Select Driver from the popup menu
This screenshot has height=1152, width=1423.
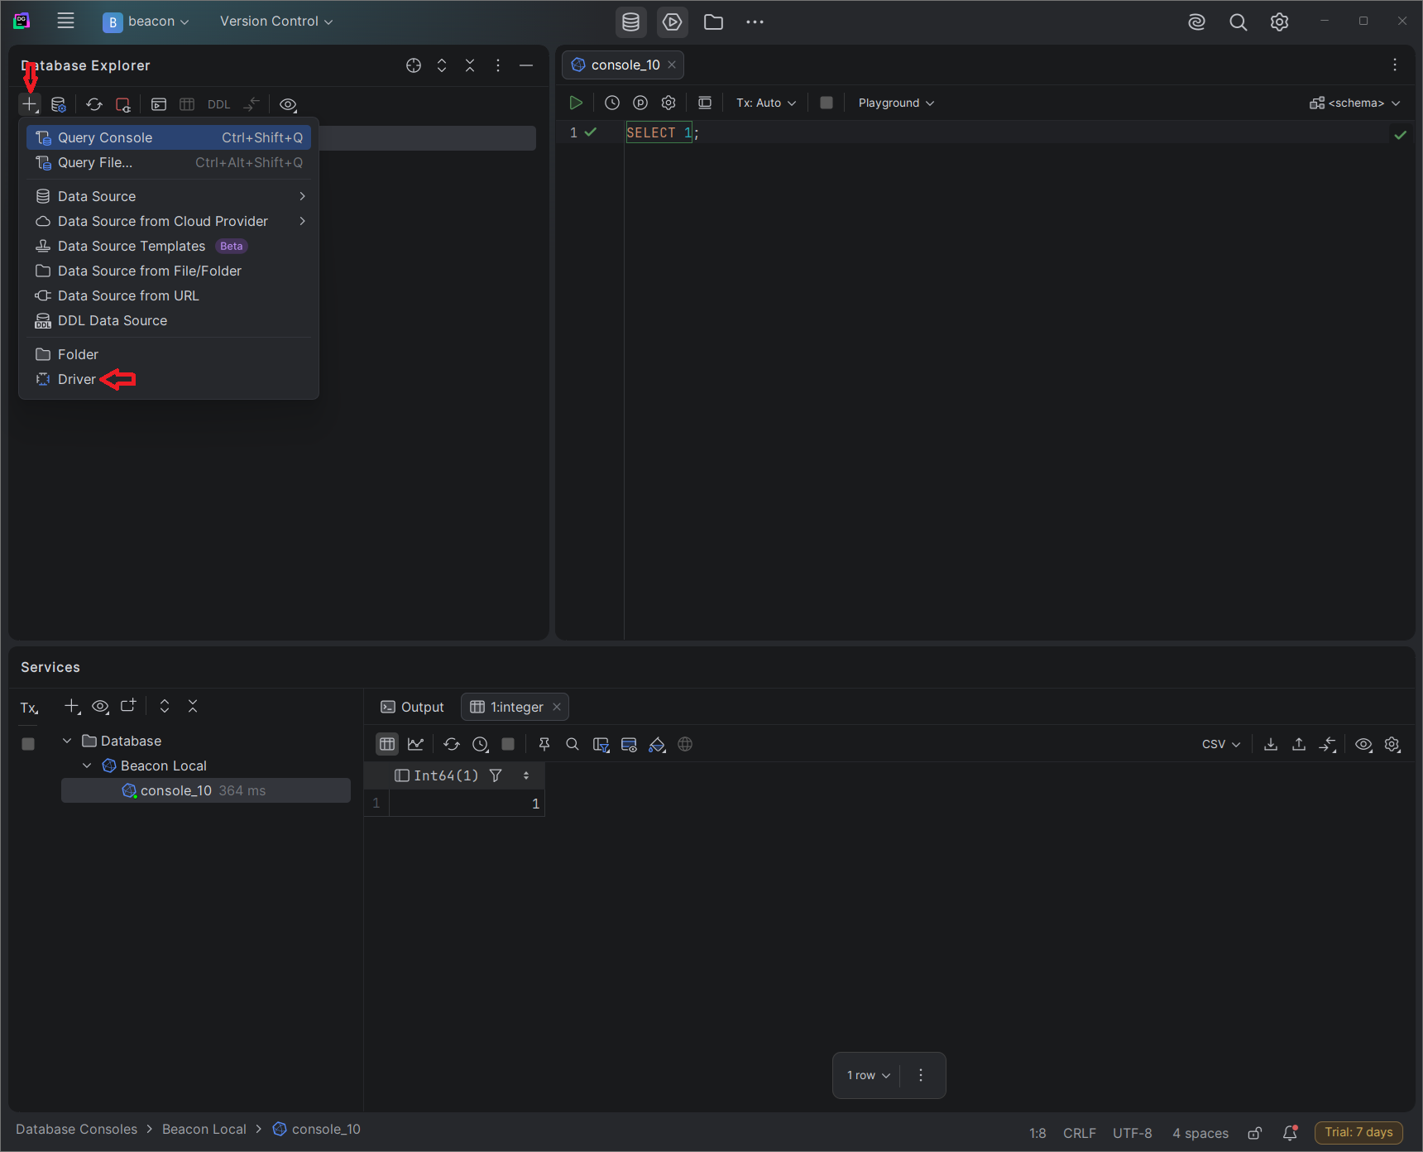coord(169,379)
